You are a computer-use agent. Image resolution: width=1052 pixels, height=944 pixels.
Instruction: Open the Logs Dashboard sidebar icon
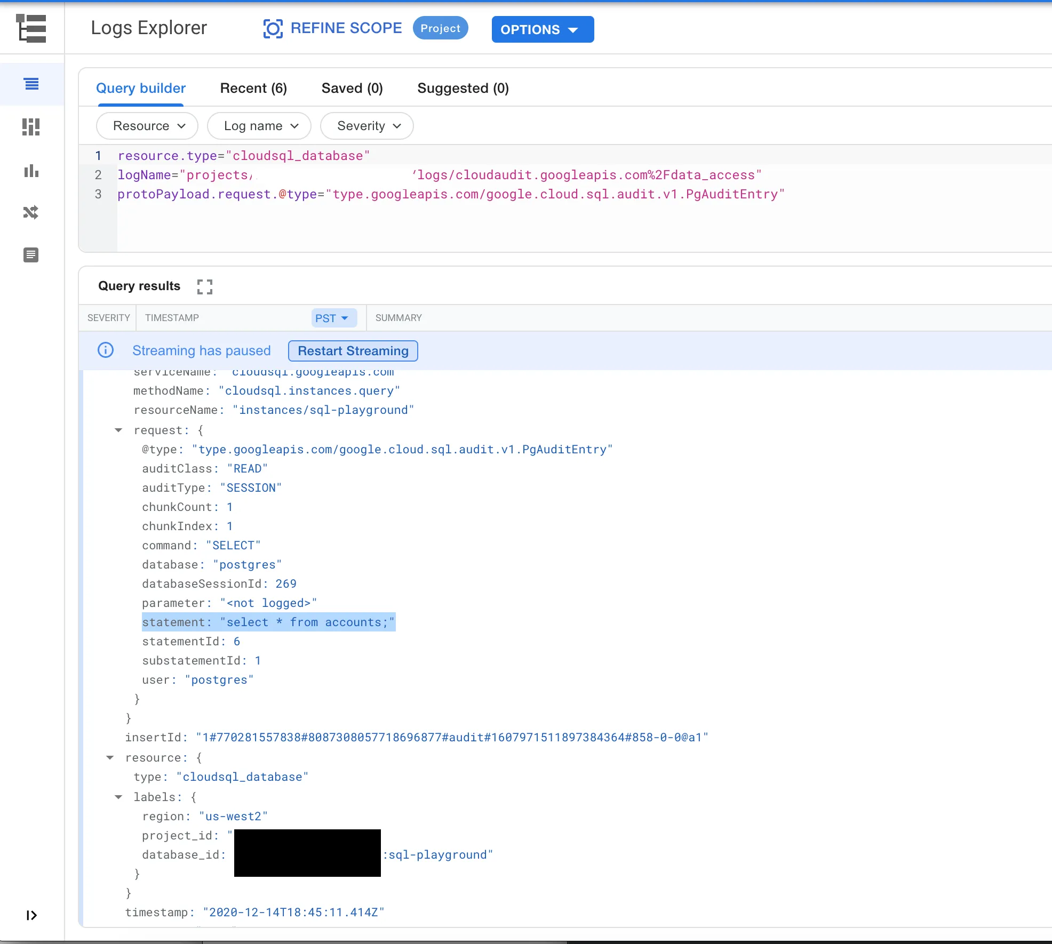(31, 127)
